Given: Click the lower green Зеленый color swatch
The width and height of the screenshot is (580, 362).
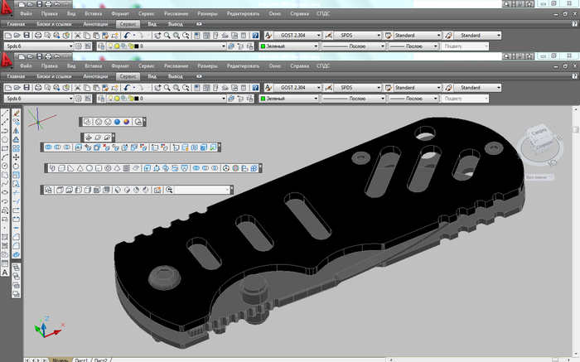Looking at the screenshot, I should point(264,99).
